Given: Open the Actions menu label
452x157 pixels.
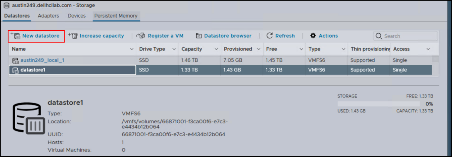Looking at the screenshot, I should (328, 36).
